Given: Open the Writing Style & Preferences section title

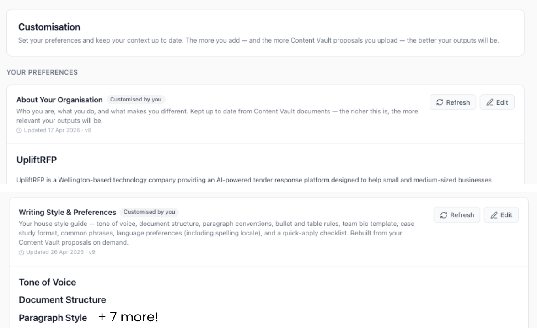Looking at the screenshot, I should click(67, 212).
